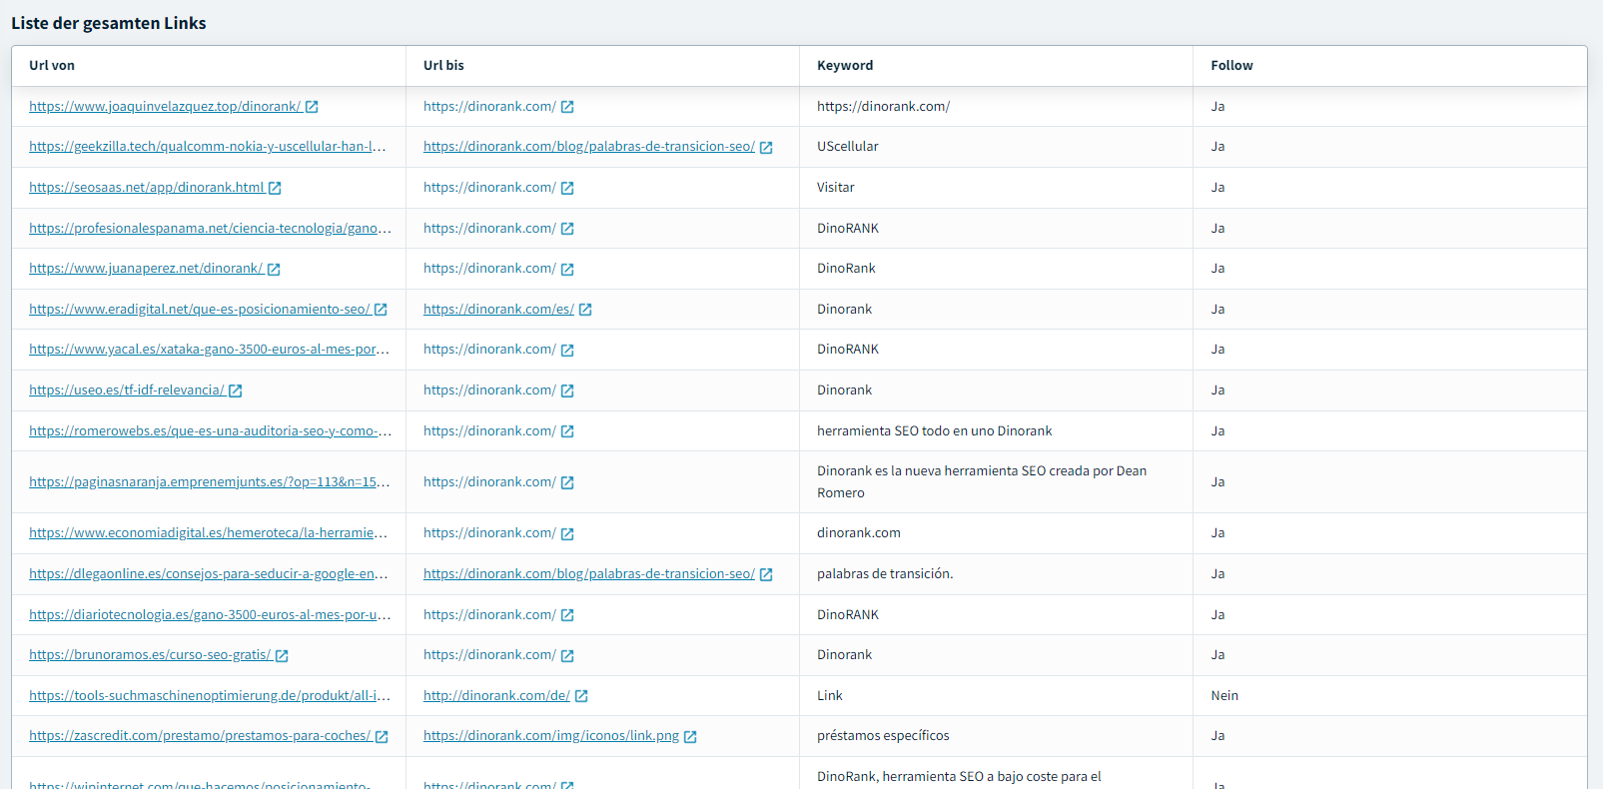Open the diariotecnologia.es source link
The height and width of the screenshot is (789, 1603).
point(210,615)
